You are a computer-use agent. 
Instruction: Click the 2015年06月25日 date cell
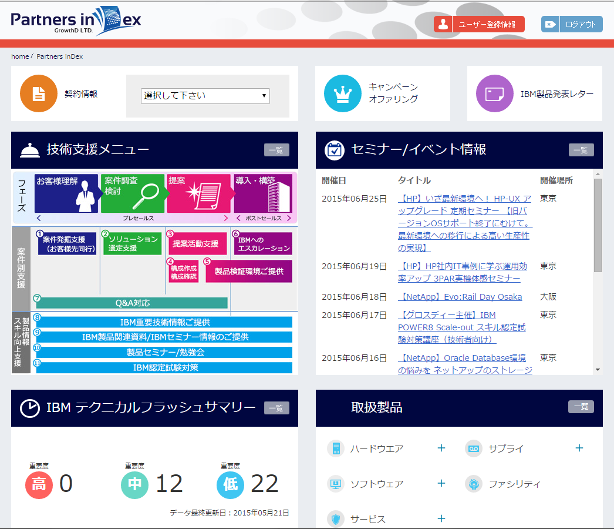354,199
